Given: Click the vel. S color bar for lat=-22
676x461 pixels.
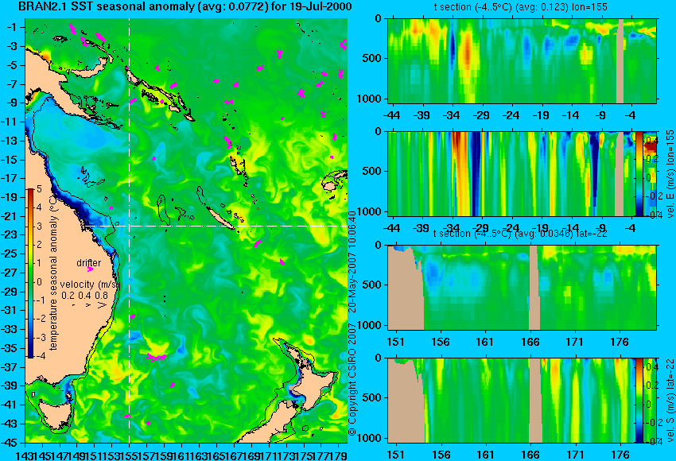Looking at the screenshot, I should 639,401.
